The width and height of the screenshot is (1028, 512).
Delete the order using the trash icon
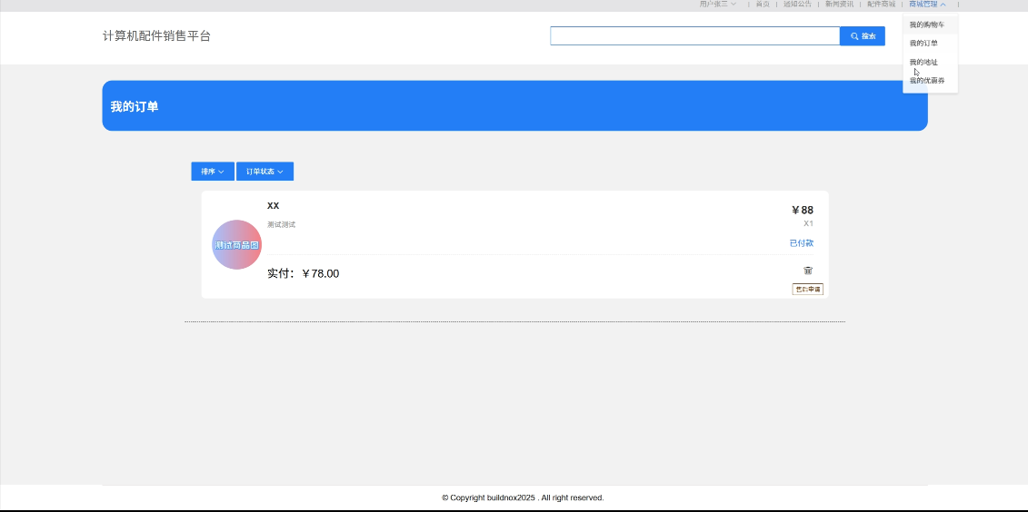(807, 271)
